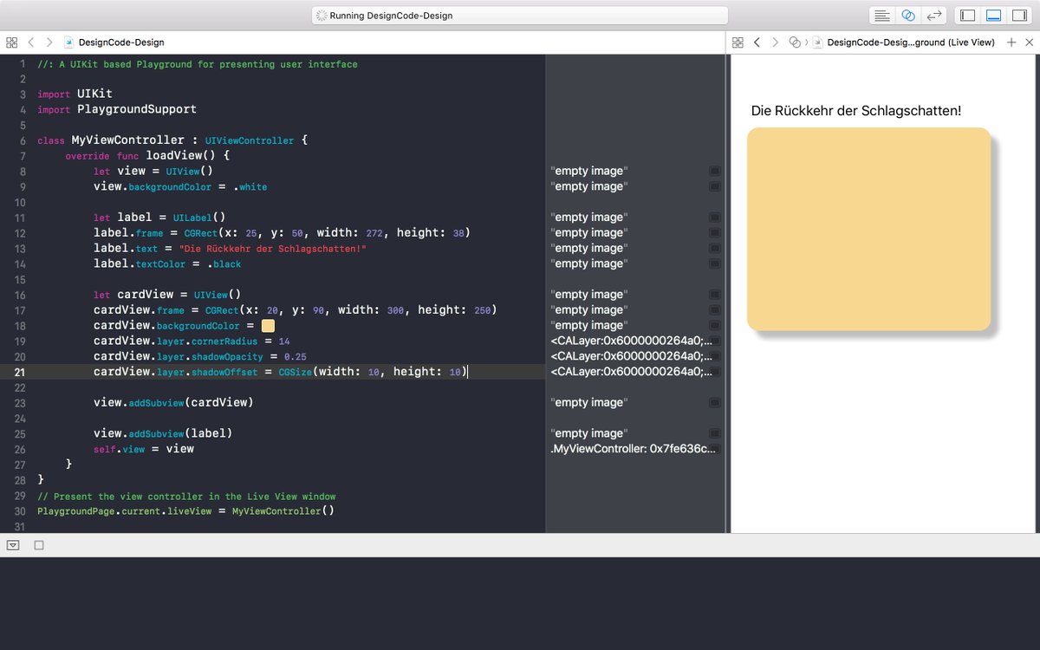Click the override func loadView line
The width and height of the screenshot is (1040, 650).
(x=147, y=155)
